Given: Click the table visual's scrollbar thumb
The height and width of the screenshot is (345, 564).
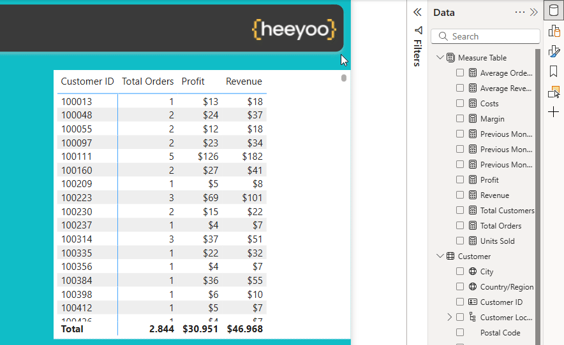Looking at the screenshot, I should coord(344,78).
